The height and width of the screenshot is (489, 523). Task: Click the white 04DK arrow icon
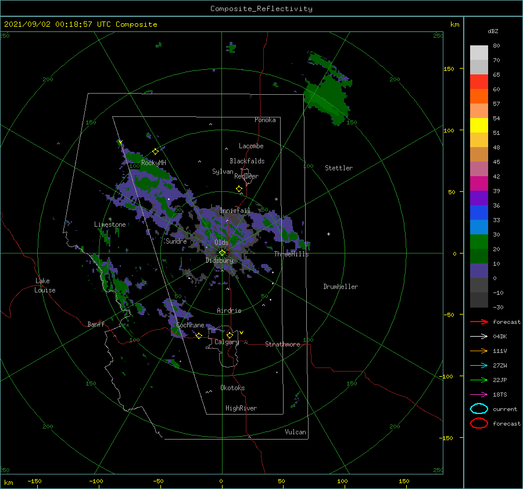pyautogui.click(x=479, y=336)
